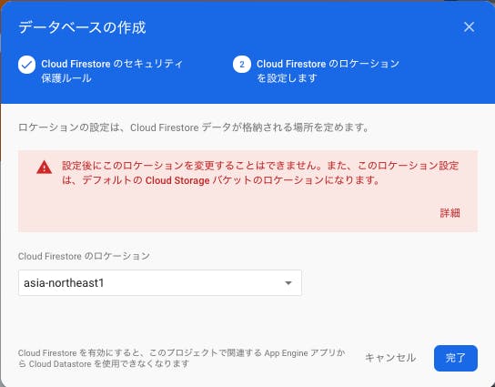Screen dimensions: 495x387
Task: Click the Cloud Datastore footer note text
Action: (x=181, y=358)
